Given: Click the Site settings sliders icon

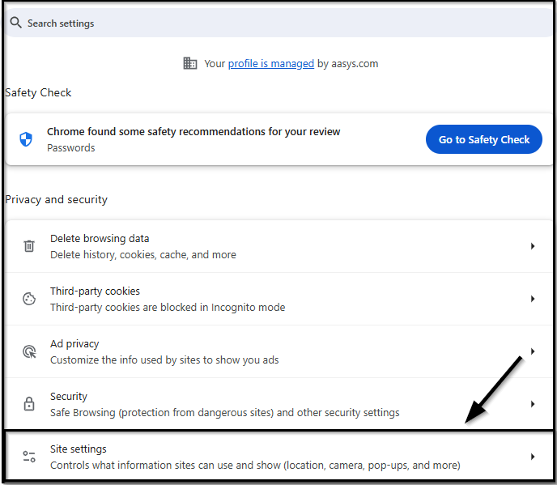Looking at the screenshot, I should pos(29,457).
